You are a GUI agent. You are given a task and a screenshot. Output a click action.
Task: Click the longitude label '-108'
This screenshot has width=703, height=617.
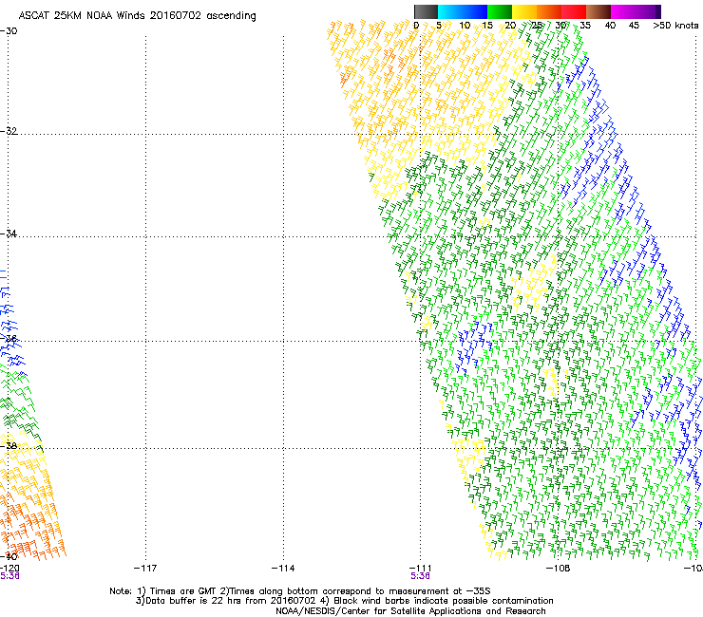point(559,569)
